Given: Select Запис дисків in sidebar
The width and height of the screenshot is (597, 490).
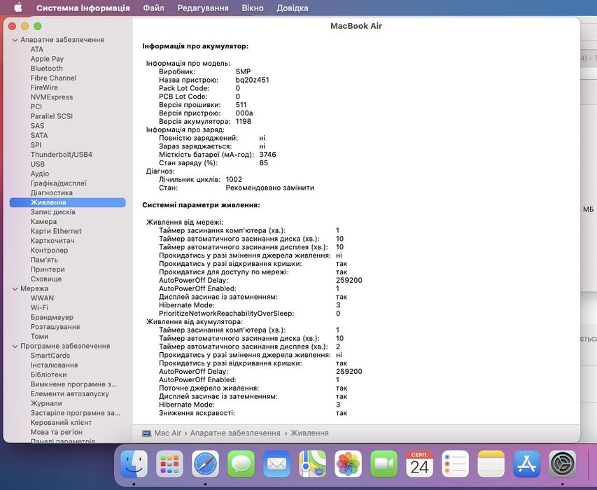Looking at the screenshot, I should click(x=53, y=212).
